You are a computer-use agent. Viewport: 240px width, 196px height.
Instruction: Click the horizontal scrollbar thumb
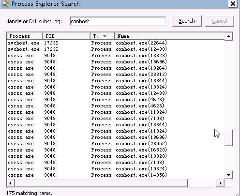tap(101, 183)
